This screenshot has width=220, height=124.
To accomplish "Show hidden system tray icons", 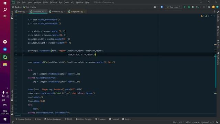I will [x=7, y=89].
